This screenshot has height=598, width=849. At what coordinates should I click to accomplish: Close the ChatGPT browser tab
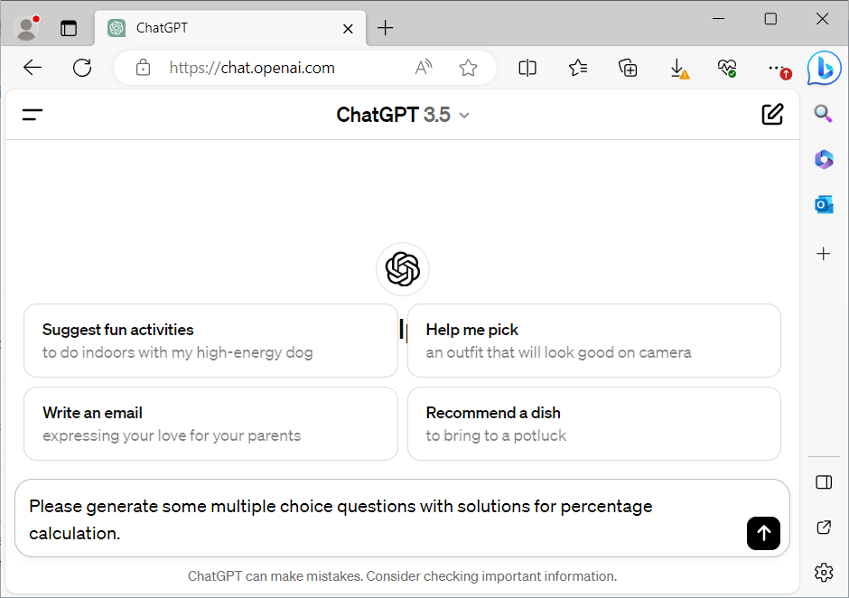[348, 29]
